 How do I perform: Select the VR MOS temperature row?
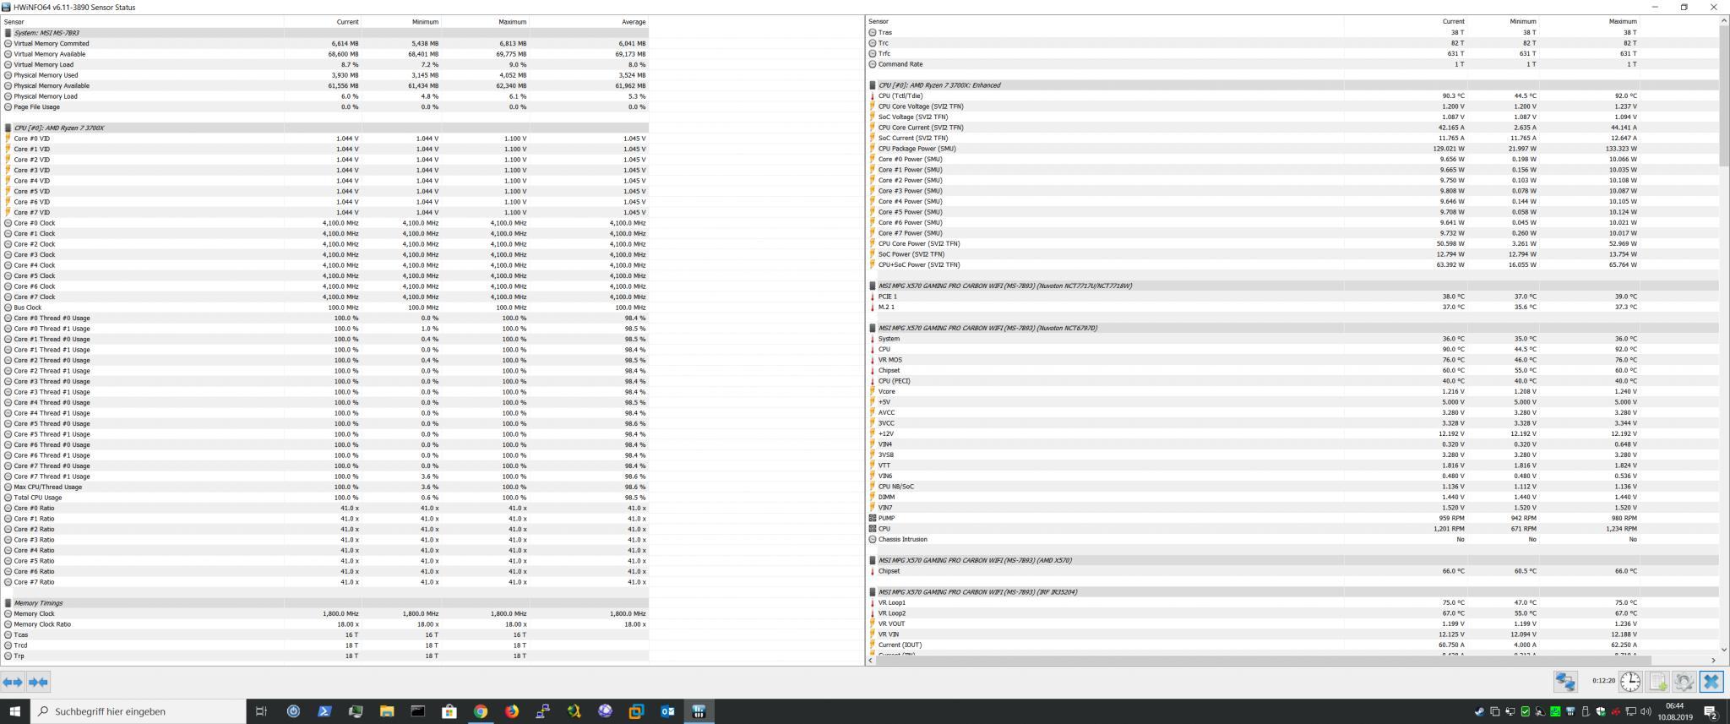tap(1292, 360)
